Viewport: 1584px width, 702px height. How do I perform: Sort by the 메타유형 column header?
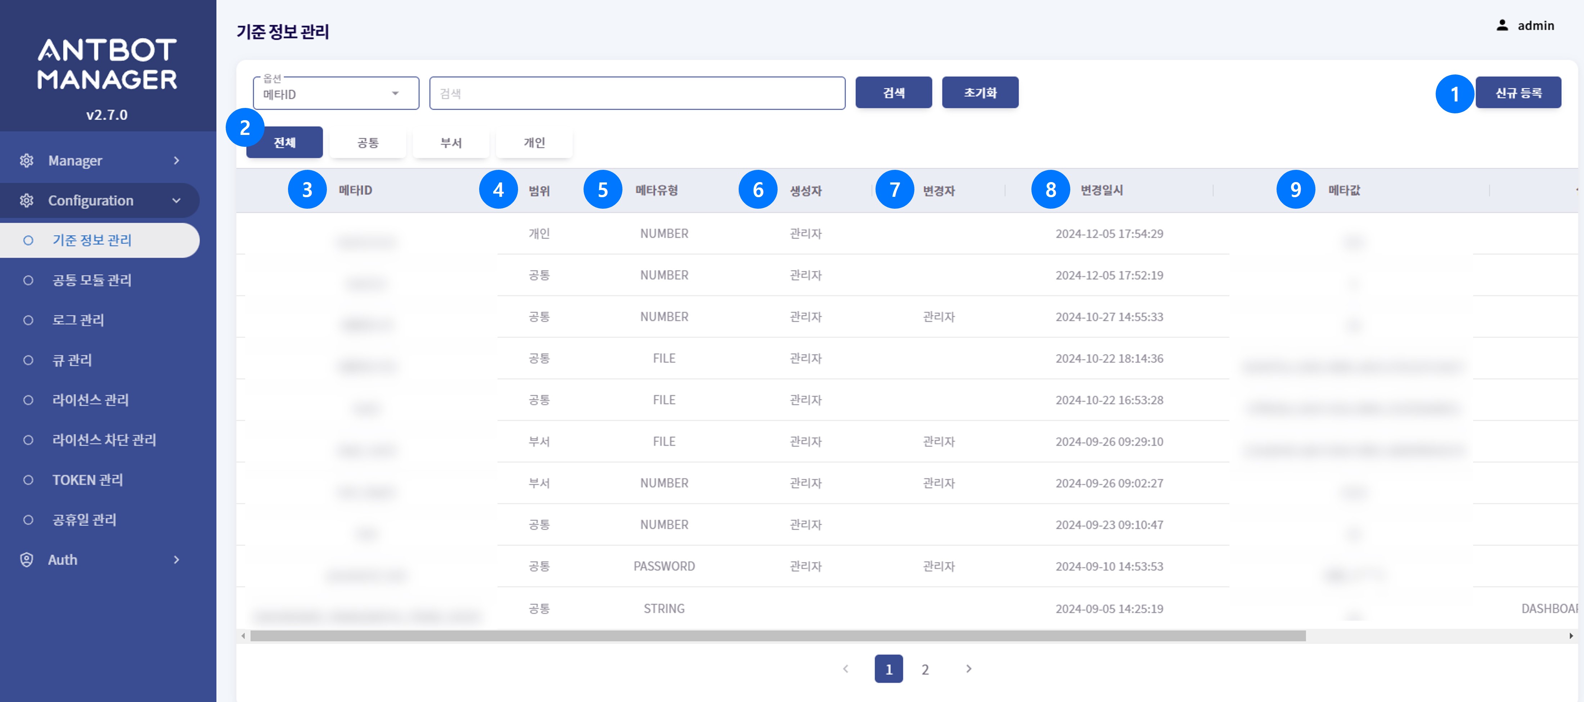click(657, 191)
